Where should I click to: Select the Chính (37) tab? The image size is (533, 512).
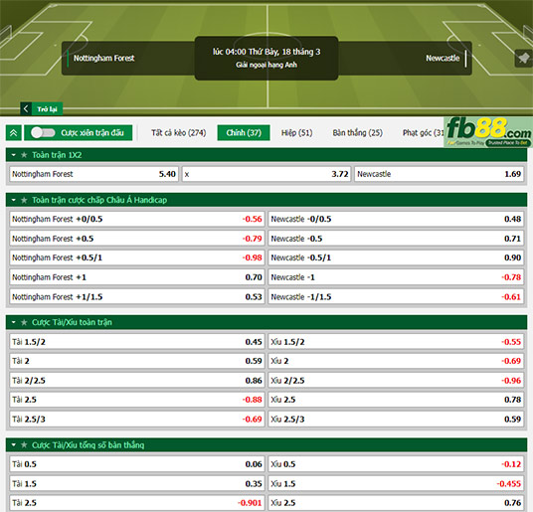[244, 133]
